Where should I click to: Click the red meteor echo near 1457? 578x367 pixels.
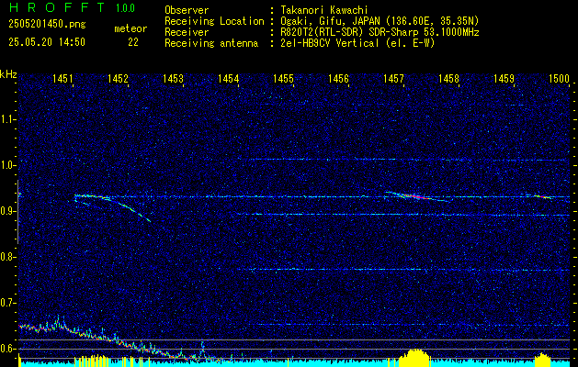pyautogui.click(x=416, y=196)
